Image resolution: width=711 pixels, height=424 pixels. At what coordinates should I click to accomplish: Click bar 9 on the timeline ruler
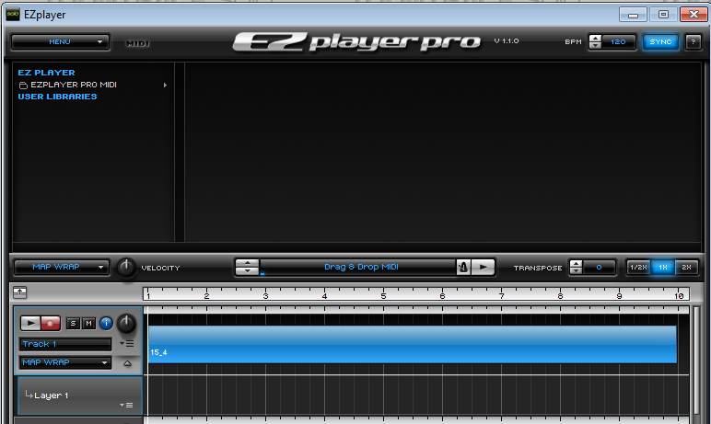click(x=620, y=294)
